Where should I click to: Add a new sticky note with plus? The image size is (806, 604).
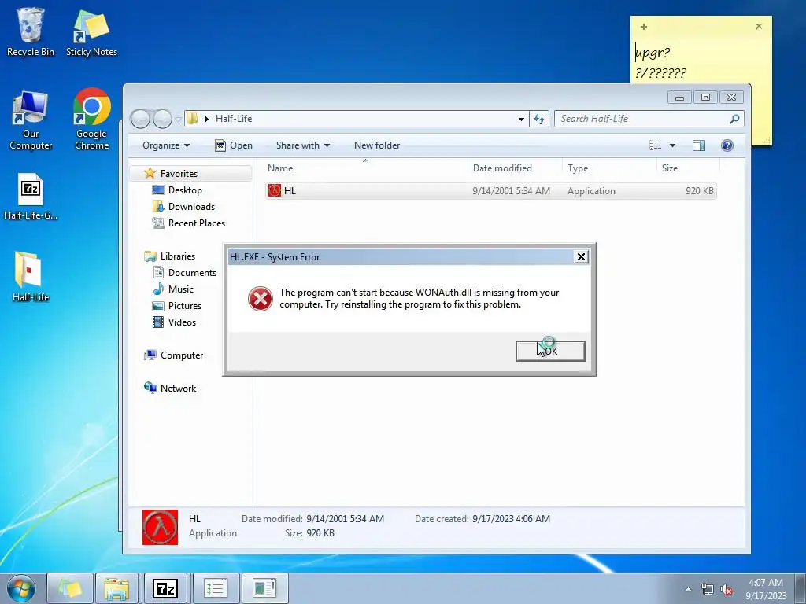[x=644, y=26]
